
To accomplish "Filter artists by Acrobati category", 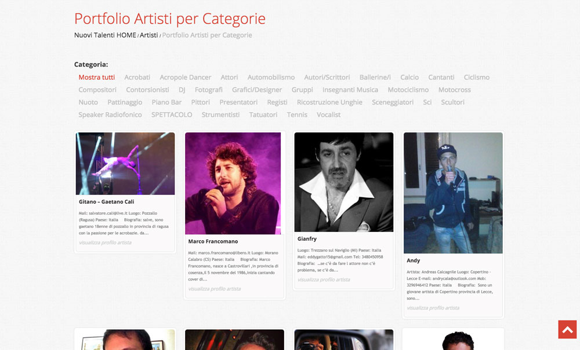I will pyautogui.click(x=137, y=78).
